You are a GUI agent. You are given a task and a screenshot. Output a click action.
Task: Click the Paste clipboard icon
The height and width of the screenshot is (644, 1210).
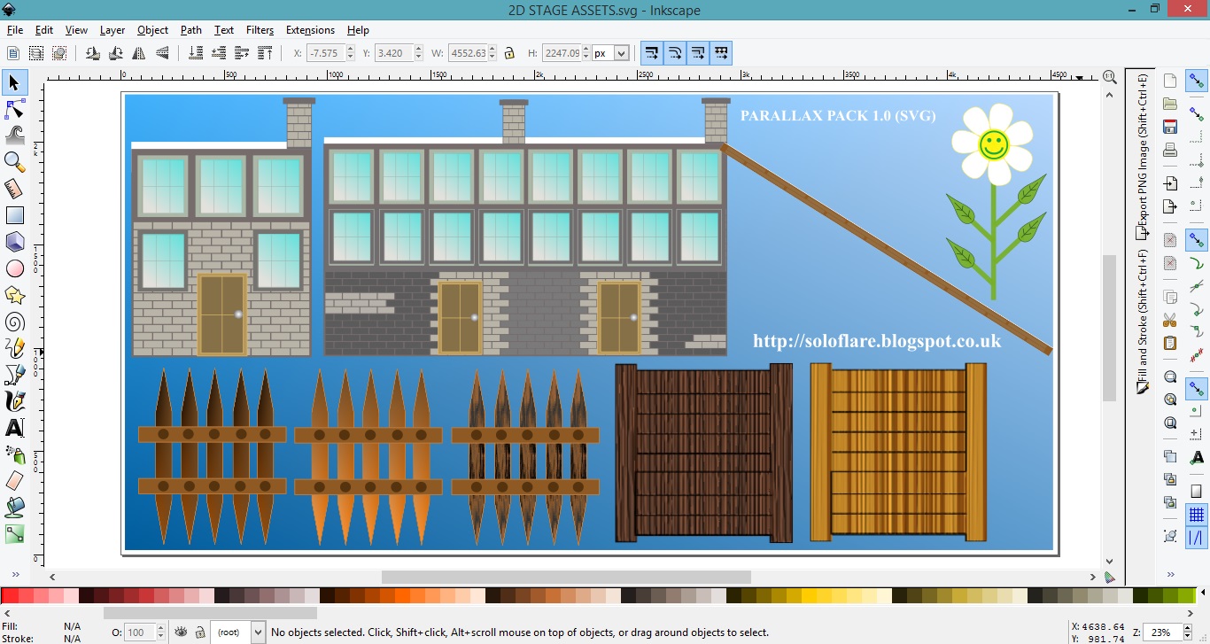pyautogui.click(x=1170, y=343)
